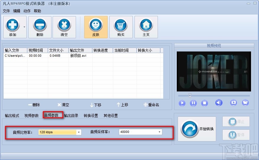Click the 下移 move down button
259x160 pixels.
tap(95, 105)
